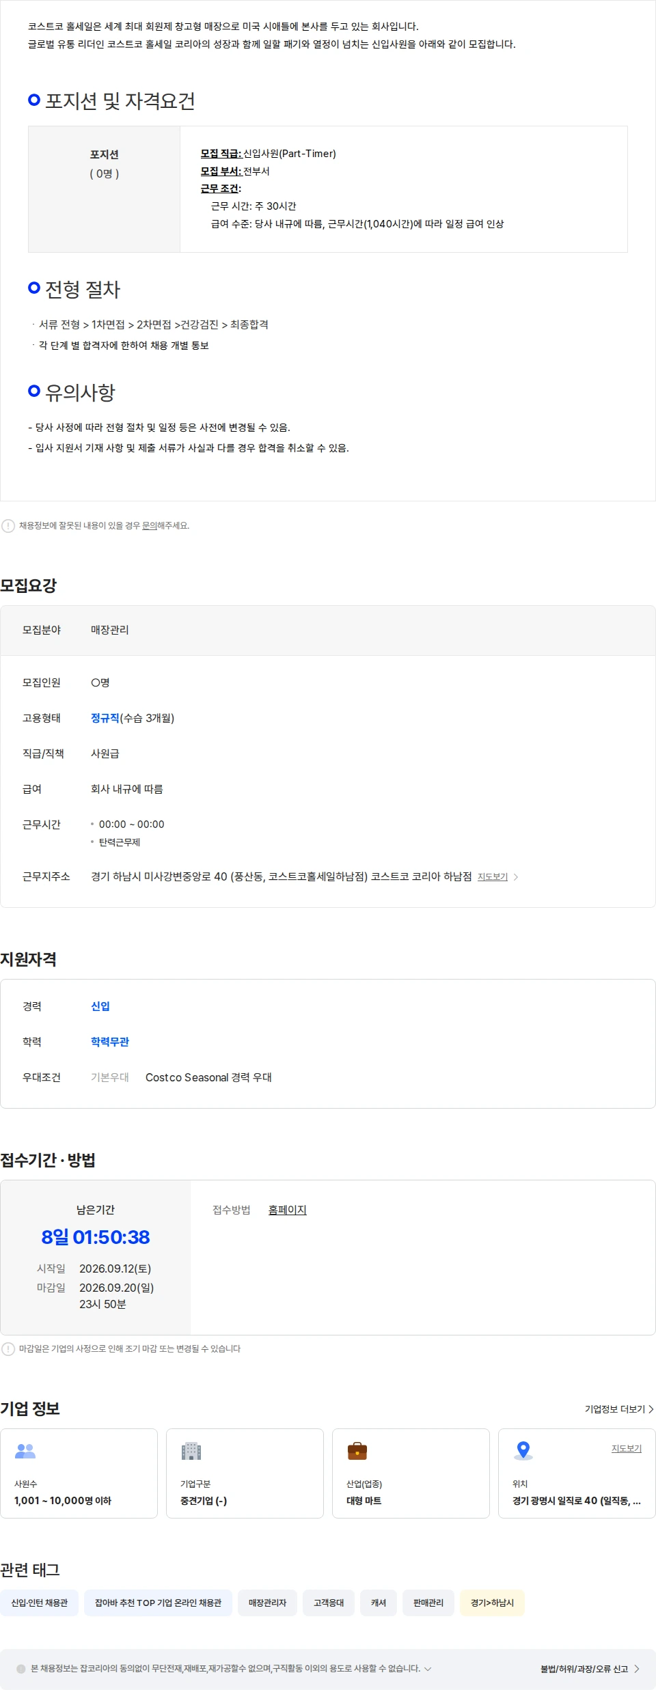656x1690 pixels.
Task: Select 판매관리 tag
Action: 428,1603
